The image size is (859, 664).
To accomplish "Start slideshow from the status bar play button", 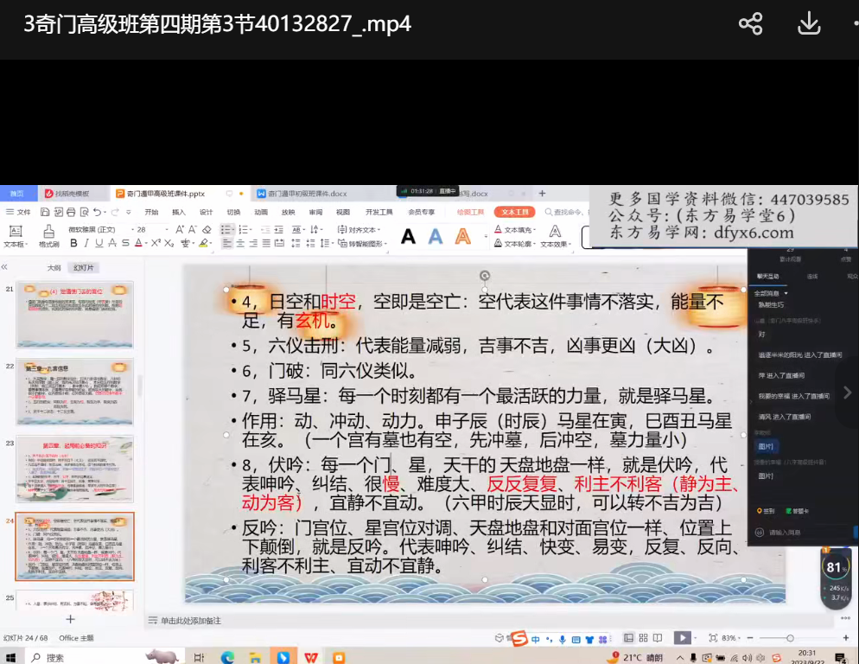I will point(682,638).
